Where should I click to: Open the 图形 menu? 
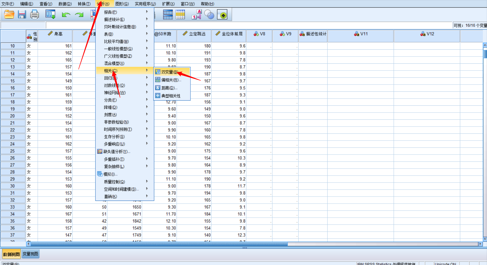click(122, 4)
